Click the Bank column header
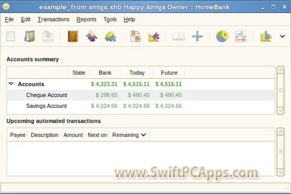The width and height of the screenshot is (291, 194). [x=105, y=73]
